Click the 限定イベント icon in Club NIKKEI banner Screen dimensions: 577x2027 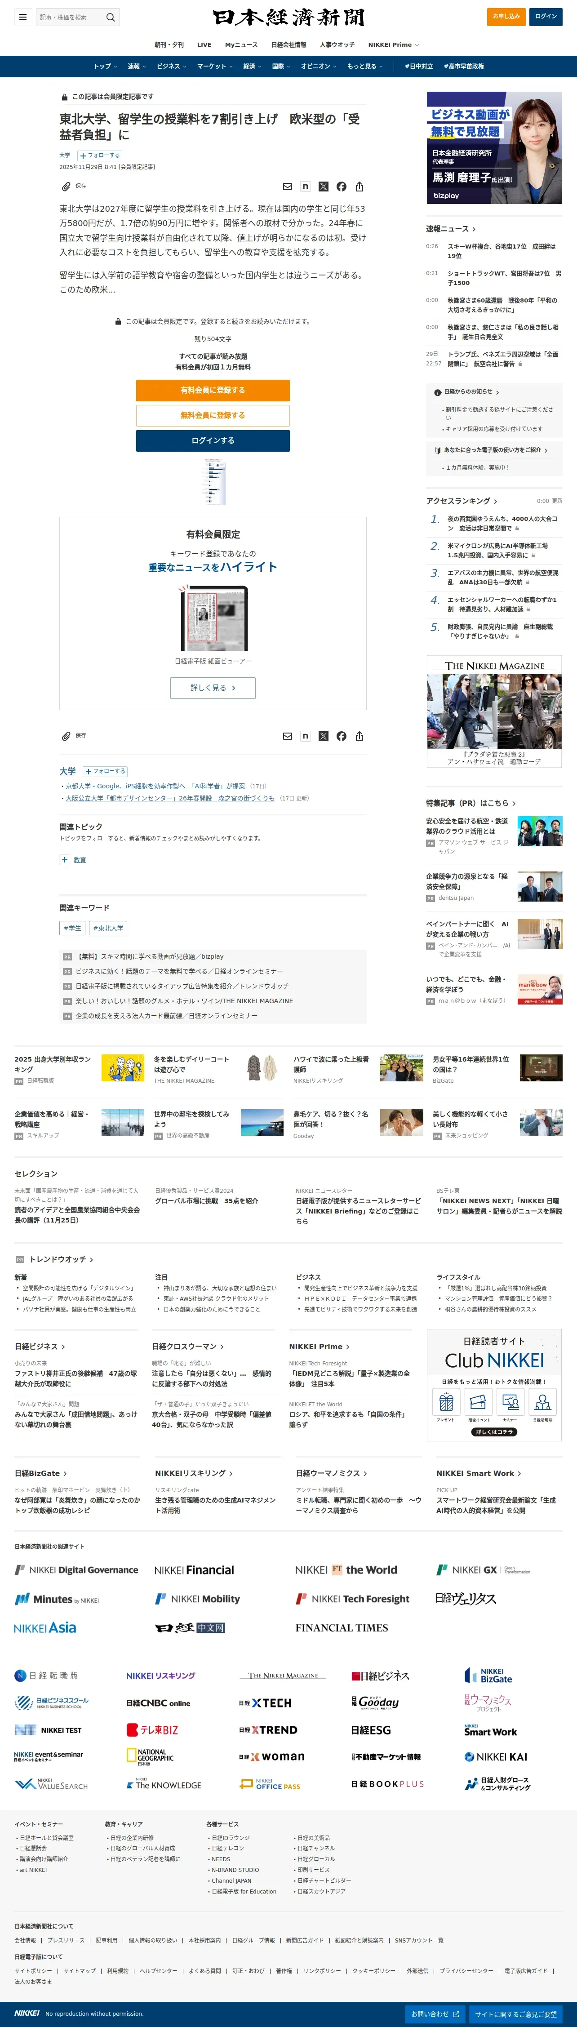tap(479, 1402)
